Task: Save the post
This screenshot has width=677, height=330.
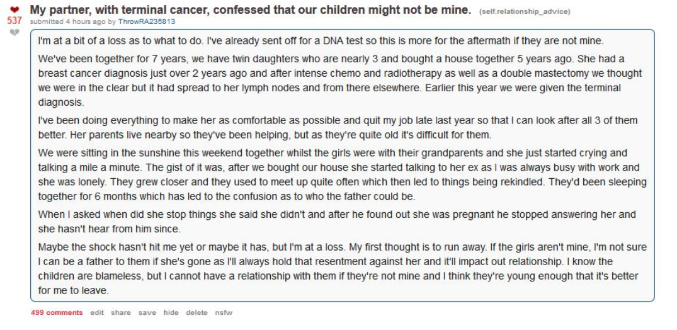Action: pyautogui.click(x=147, y=313)
